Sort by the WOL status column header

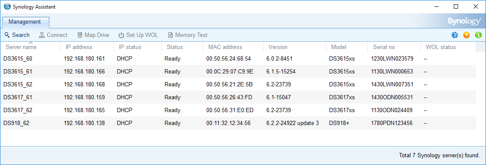448,47
